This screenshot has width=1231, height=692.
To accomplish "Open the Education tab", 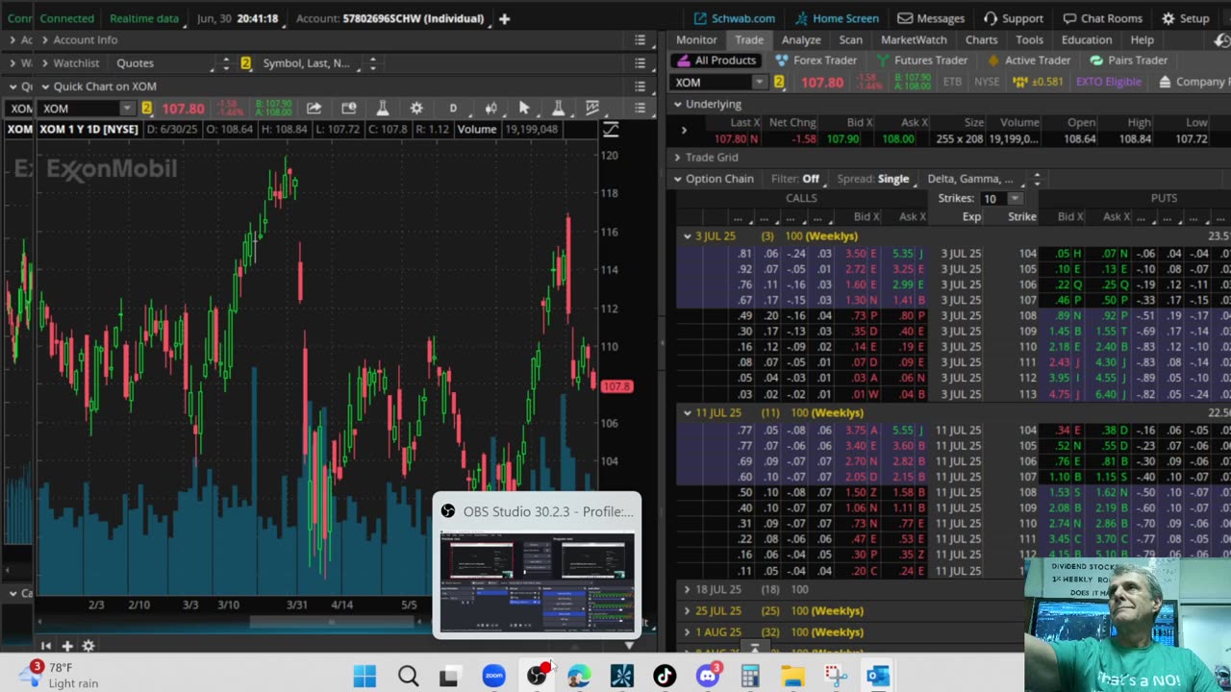I will (1087, 40).
